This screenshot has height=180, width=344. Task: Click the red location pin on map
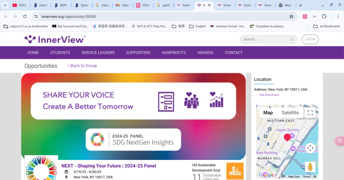coord(287,137)
